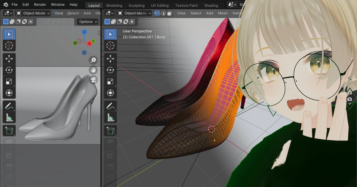Open the File menu

(x=14, y=4)
